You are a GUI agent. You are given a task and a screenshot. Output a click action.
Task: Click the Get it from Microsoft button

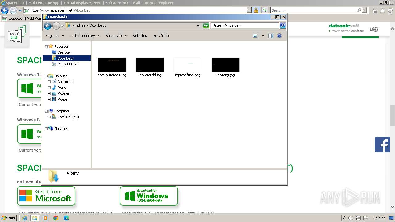point(46,196)
